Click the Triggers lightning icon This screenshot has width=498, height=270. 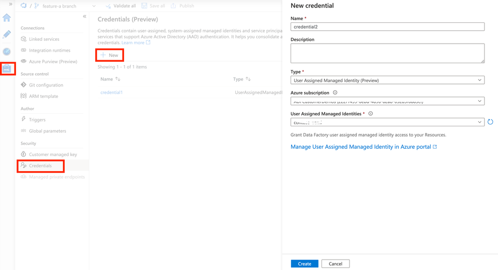23,119
